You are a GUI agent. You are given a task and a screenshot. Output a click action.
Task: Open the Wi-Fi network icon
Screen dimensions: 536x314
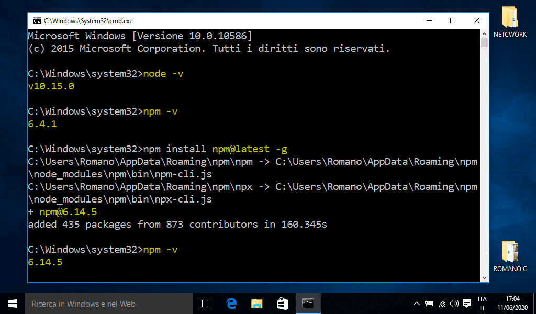point(442,304)
